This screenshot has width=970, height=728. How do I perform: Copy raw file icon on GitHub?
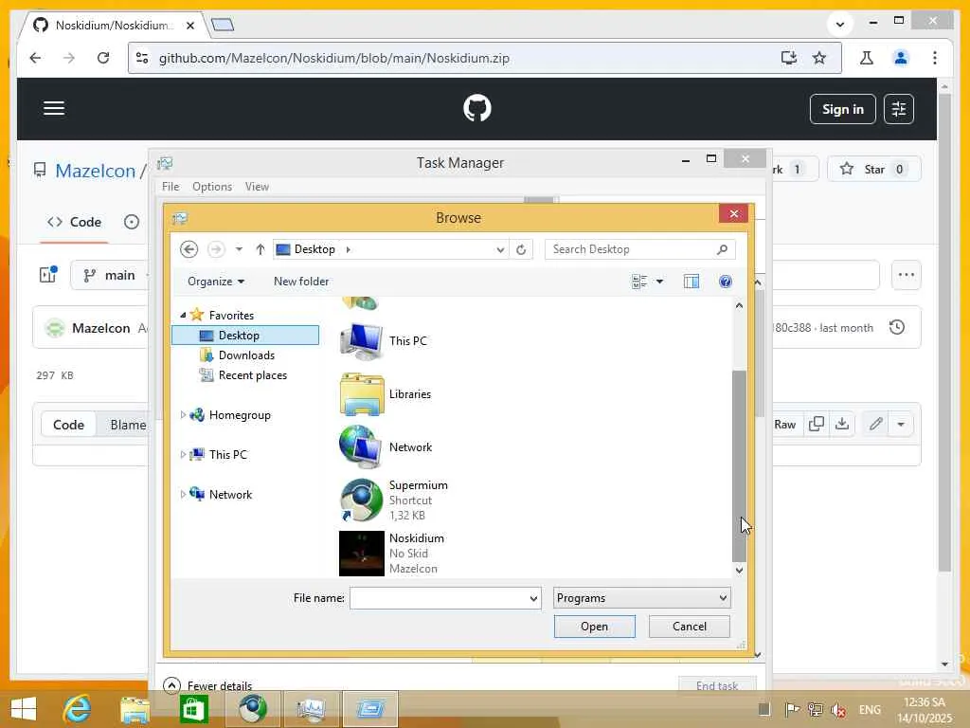(816, 424)
